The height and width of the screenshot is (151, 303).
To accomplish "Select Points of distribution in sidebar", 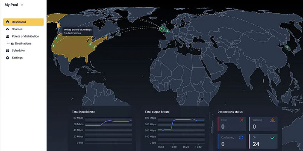I will coord(25,37).
